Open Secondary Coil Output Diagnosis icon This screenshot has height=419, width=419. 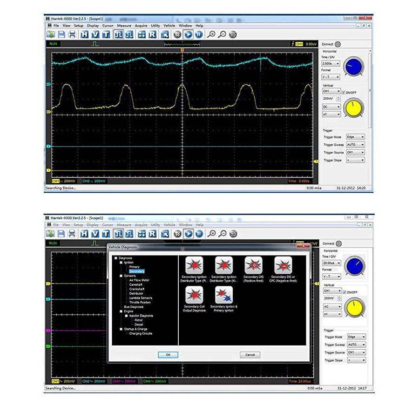tap(195, 296)
